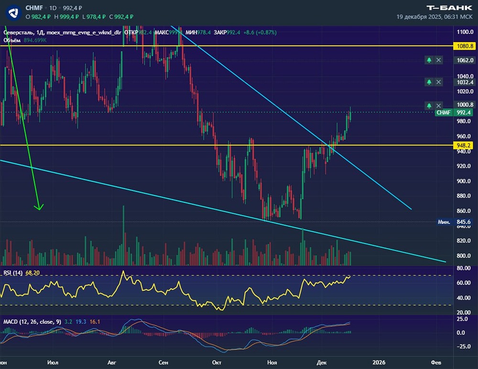Viewport: 478px width, 369px height.
Task: Click the volume value 894.699K
Action: (x=35, y=40)
